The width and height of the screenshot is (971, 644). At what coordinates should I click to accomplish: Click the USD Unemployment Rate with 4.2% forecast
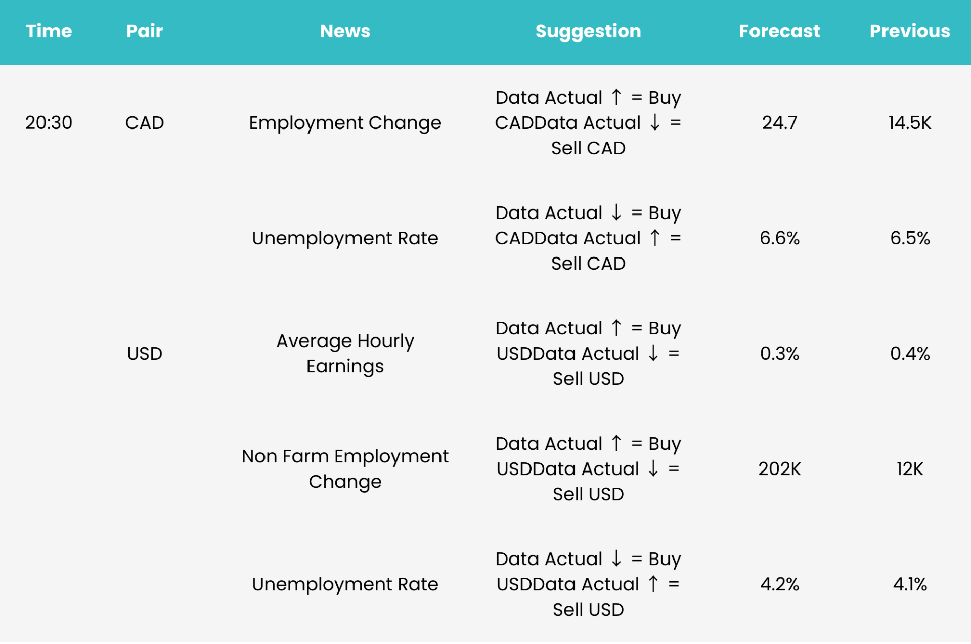[x=345, y=584]
